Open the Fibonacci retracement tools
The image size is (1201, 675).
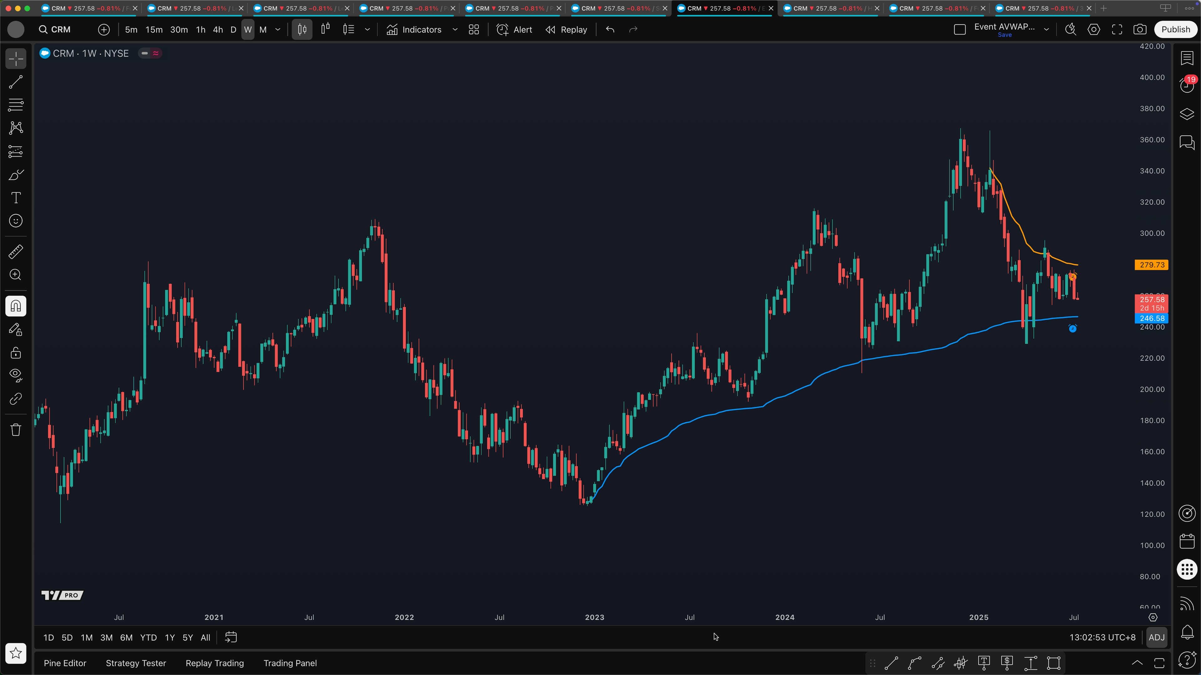point(16,105)
